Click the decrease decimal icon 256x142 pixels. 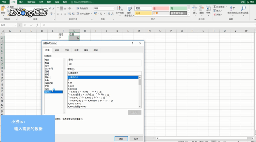tap(112, 14)
